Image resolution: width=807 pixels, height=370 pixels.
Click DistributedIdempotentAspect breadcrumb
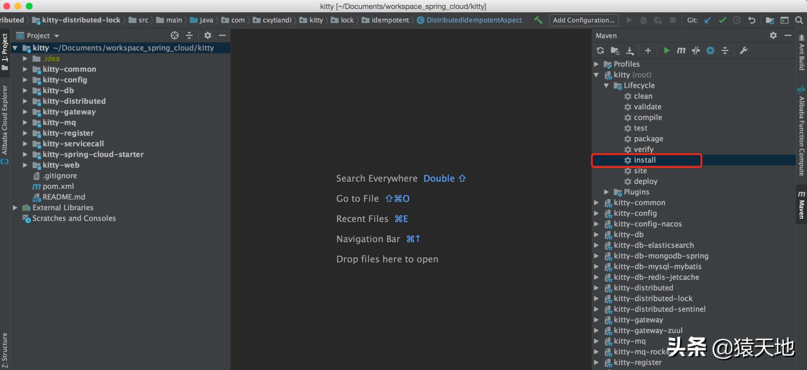[474, 20]
